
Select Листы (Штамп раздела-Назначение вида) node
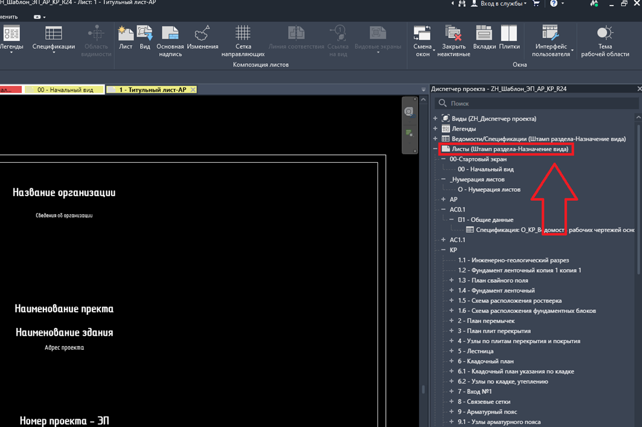pyautogui.click(x=510, y=149)
